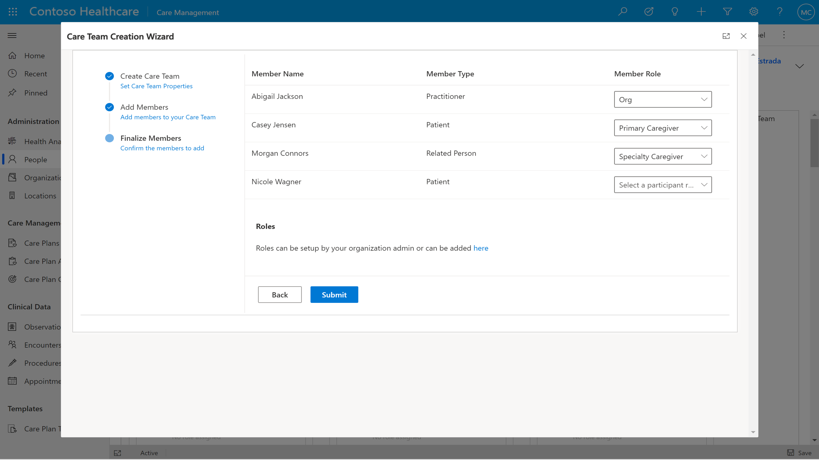Click the Add Members step checkmark

tap(109, 107)
